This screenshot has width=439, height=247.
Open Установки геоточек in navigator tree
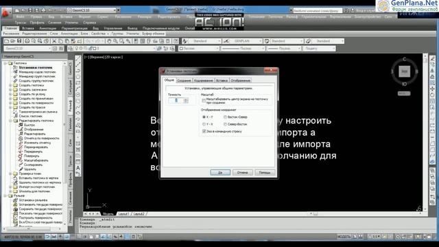tap(35, 67)
